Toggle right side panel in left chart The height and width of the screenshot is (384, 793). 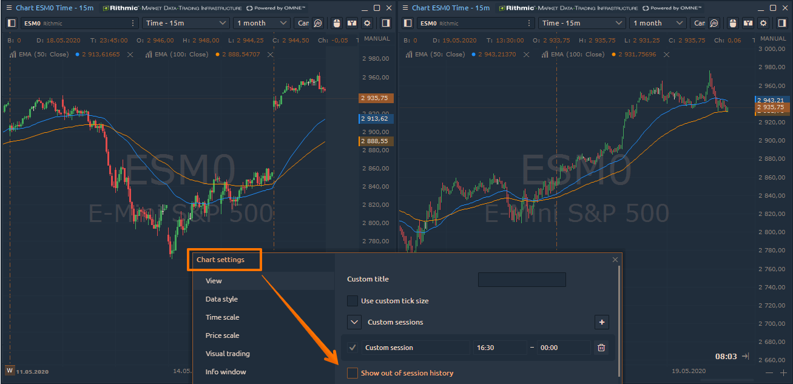click(x=386, y=23)
